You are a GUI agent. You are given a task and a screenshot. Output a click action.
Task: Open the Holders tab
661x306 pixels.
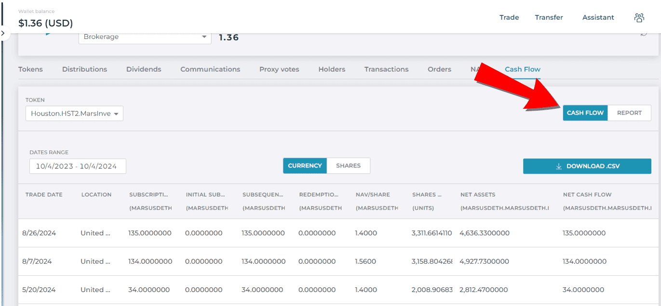pyautogui.click(x=332, y=69)
